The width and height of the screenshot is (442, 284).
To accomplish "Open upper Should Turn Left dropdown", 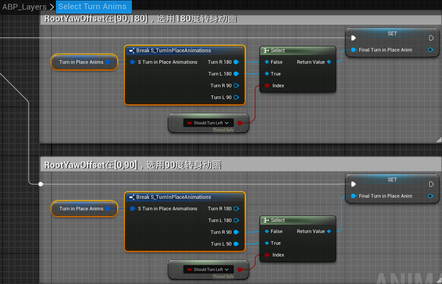I will coord(208,123).
